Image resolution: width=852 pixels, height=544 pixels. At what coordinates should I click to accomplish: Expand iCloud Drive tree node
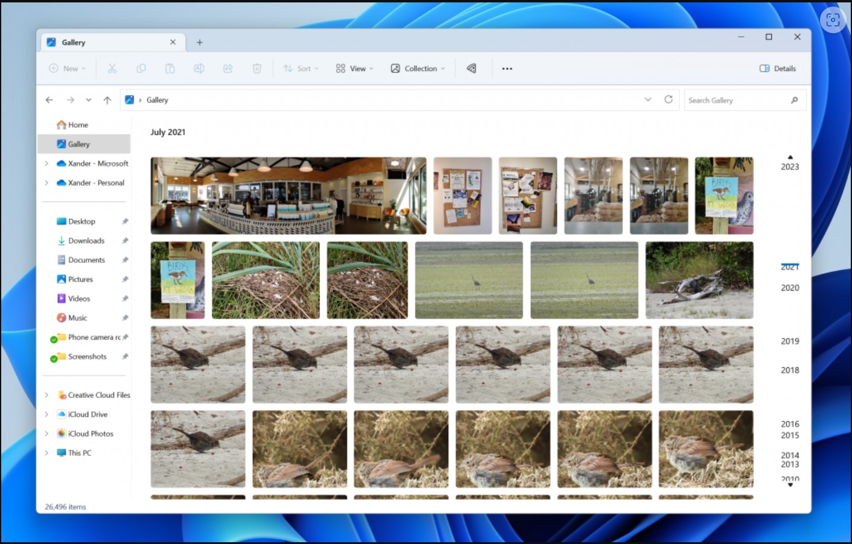[46, 414]
